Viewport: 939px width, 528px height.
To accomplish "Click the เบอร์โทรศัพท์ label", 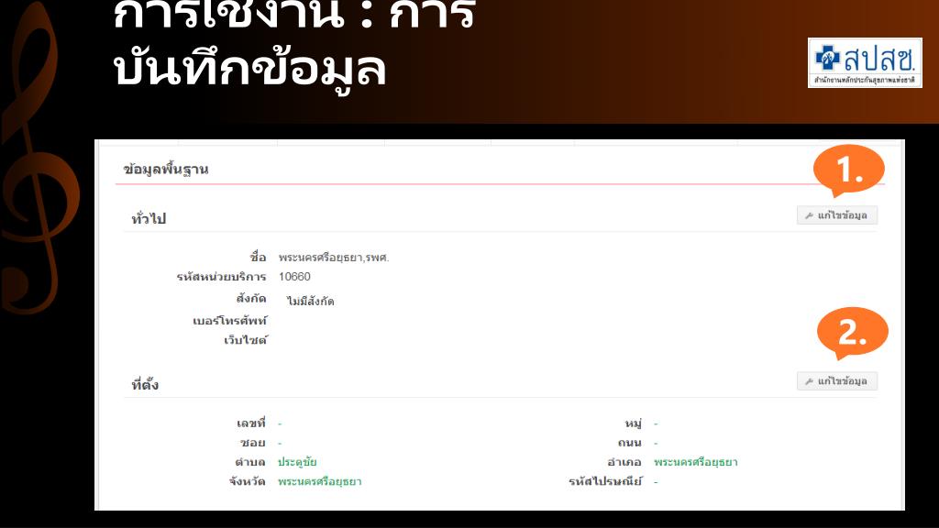I will pyautogui.click(x=229, y=321).
